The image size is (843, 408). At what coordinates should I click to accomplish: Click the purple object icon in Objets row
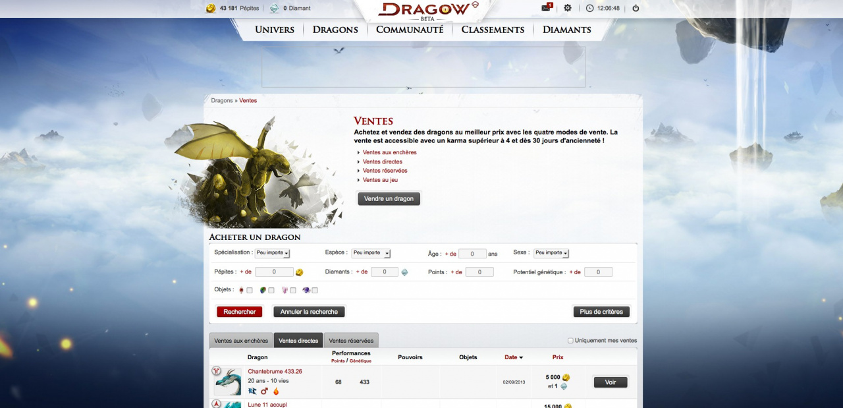pos(306,290)
